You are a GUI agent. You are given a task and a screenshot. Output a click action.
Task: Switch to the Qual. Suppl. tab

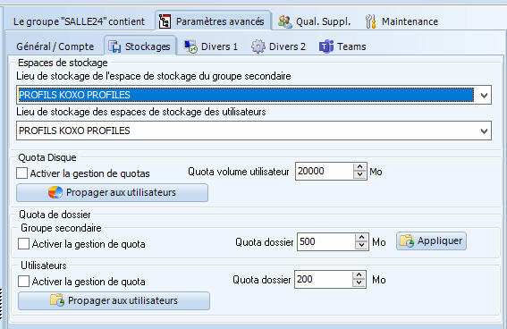[x=314, y=21]
